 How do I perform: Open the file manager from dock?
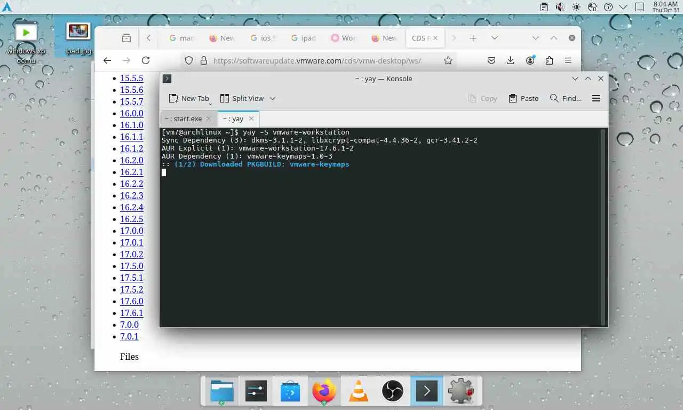tap(222, 391)
